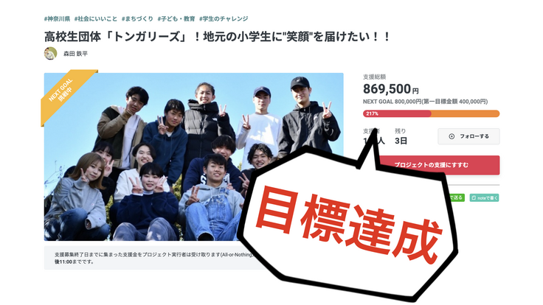Choose the #まちづくり tag
Screen dimensions: 543x305
[137, 18]
